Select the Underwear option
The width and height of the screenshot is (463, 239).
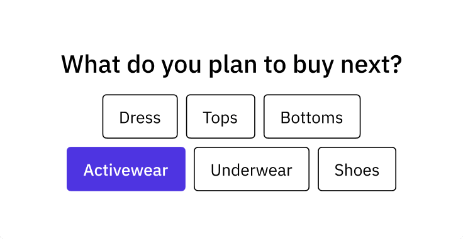pos(252,169)
